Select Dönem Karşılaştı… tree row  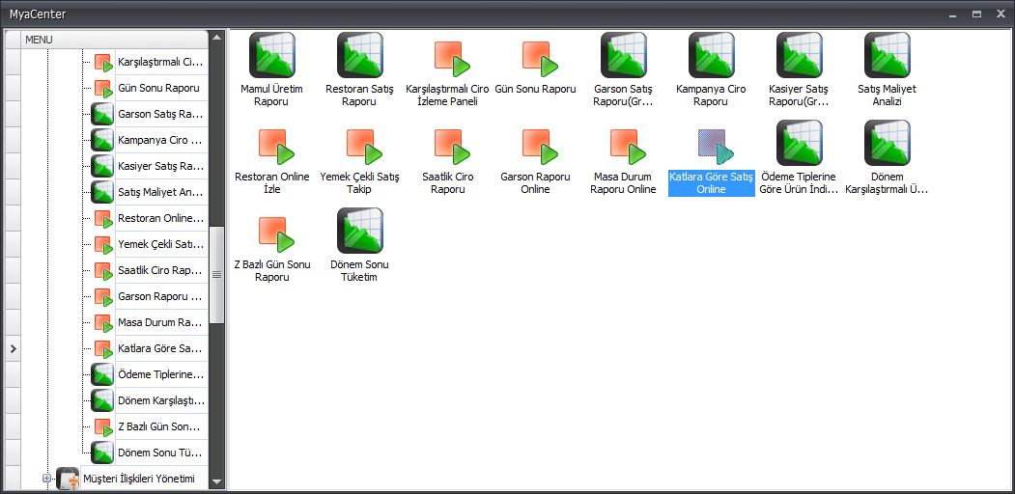point(161,400)
